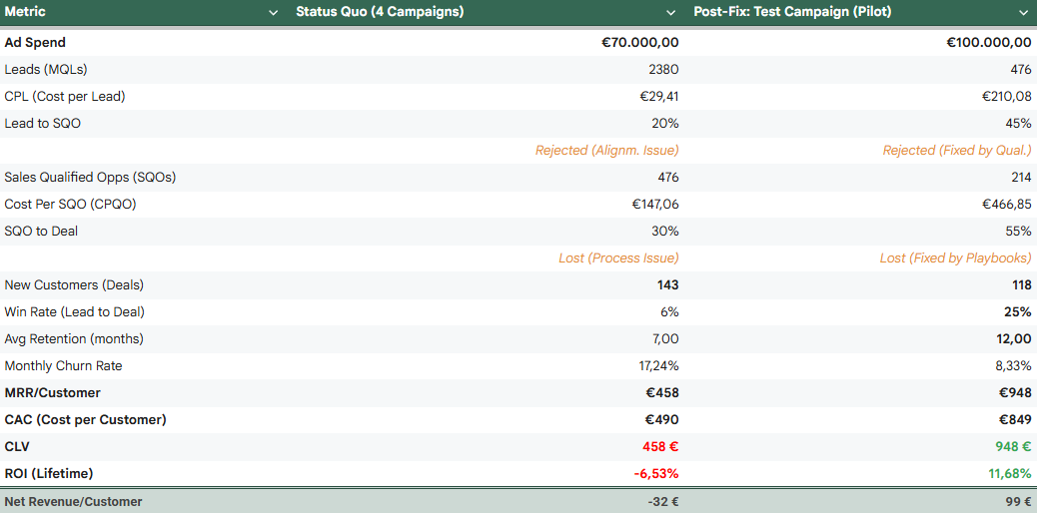
Task: Click the Net Revenue/Customer label
Action: pos(73,502)
